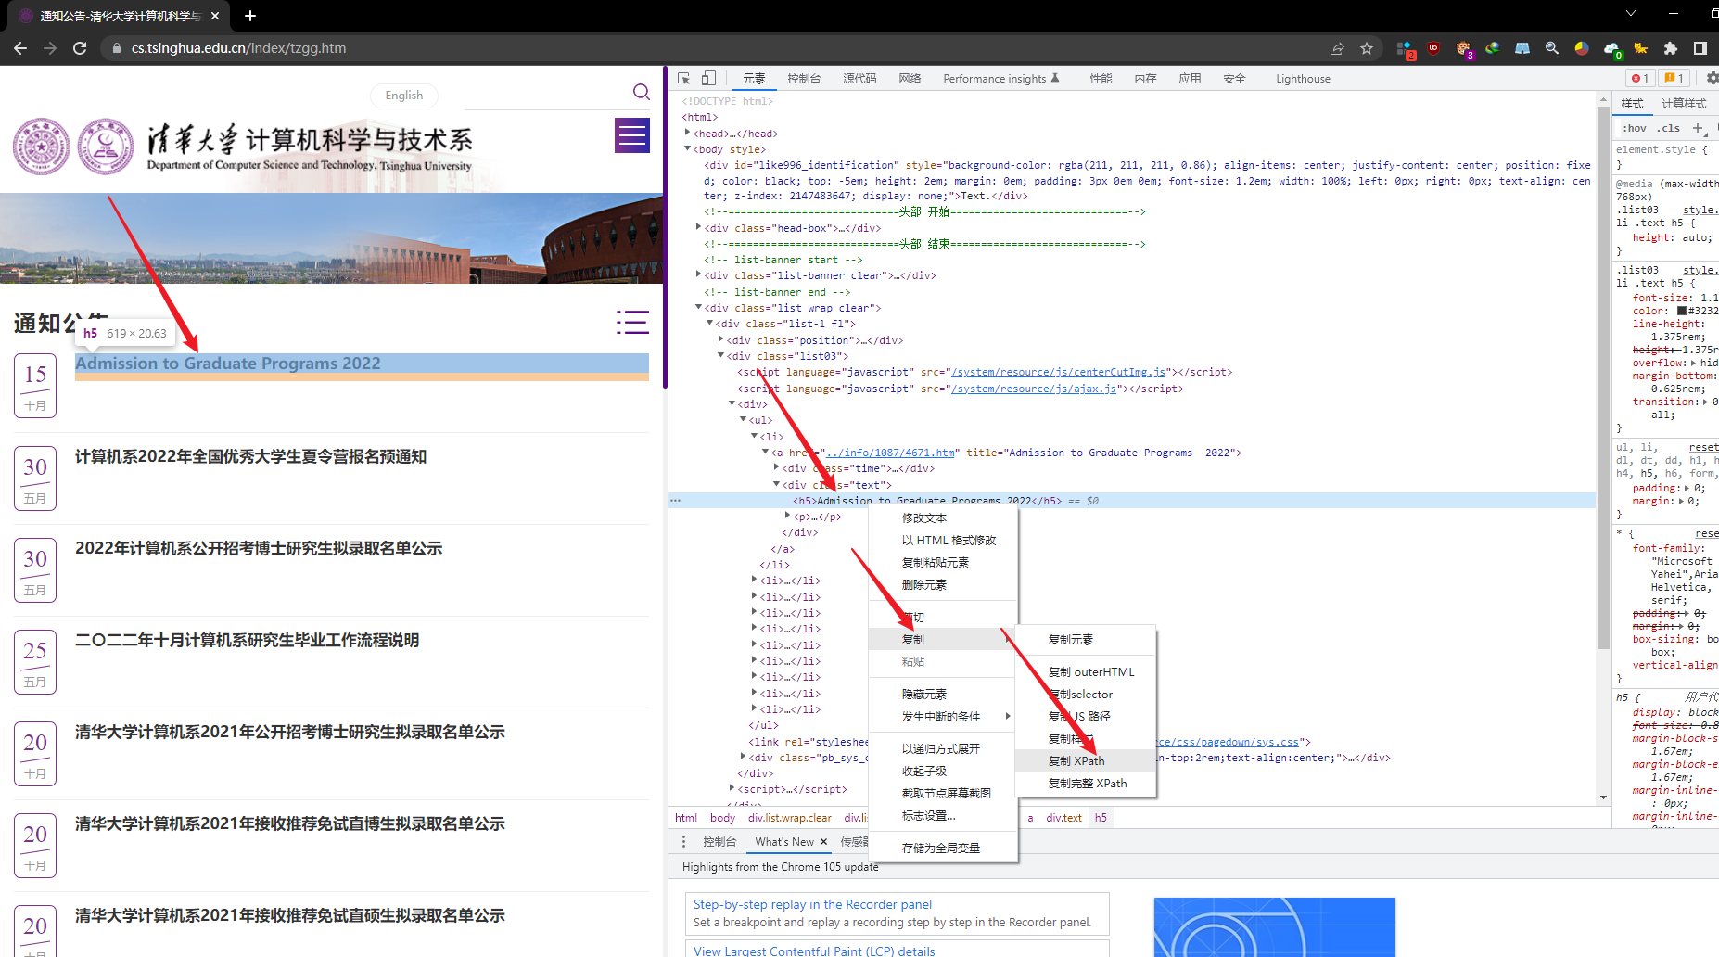Click the centerCutImg.js script source link
Image resolution: width=1719 pixels, height=957 pixels.
1059,372
